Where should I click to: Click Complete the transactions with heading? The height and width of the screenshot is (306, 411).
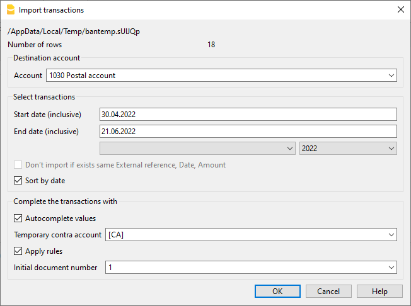pyautogui.click(x=65, y=201)
